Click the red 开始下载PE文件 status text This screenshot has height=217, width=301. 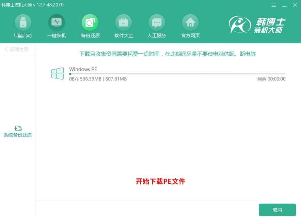160,182
